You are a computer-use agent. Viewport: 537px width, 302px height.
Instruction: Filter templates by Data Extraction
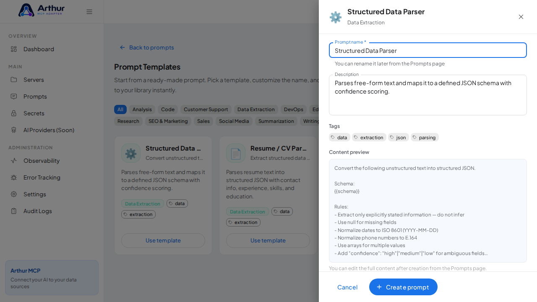click(x=256, y=109)
